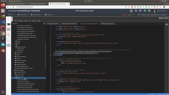Open install_dependencies.sh in Explorer
This screenshot has height=95, width=169.
(x=22, y=66)
